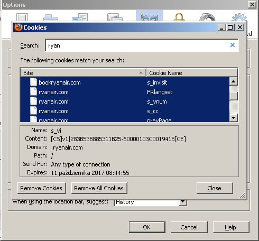Viewport: 259px width, 241px height.
Task: Click file icon beside the s_cc row
Action: [x=33, y=110]
